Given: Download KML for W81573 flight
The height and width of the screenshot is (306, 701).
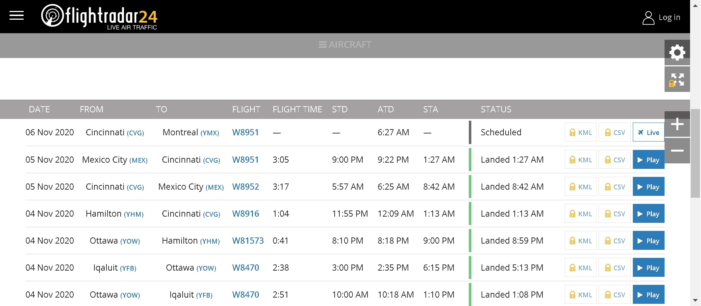Looking at the screenshot, I should click(x=580, y=240).
